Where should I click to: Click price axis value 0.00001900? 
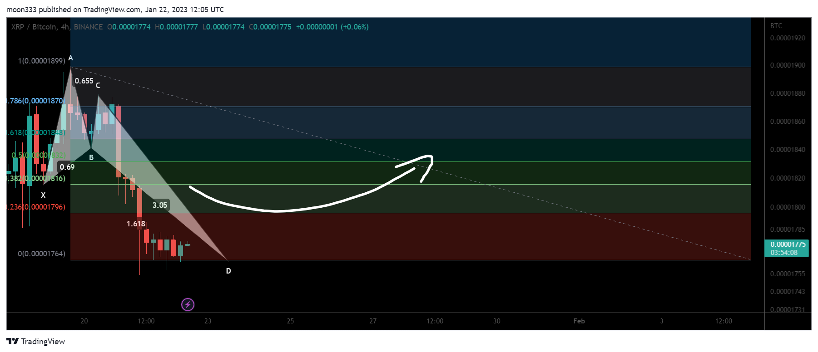point(788,65)
